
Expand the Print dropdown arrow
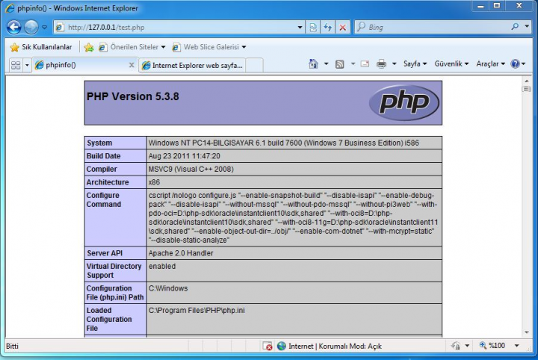395,63
